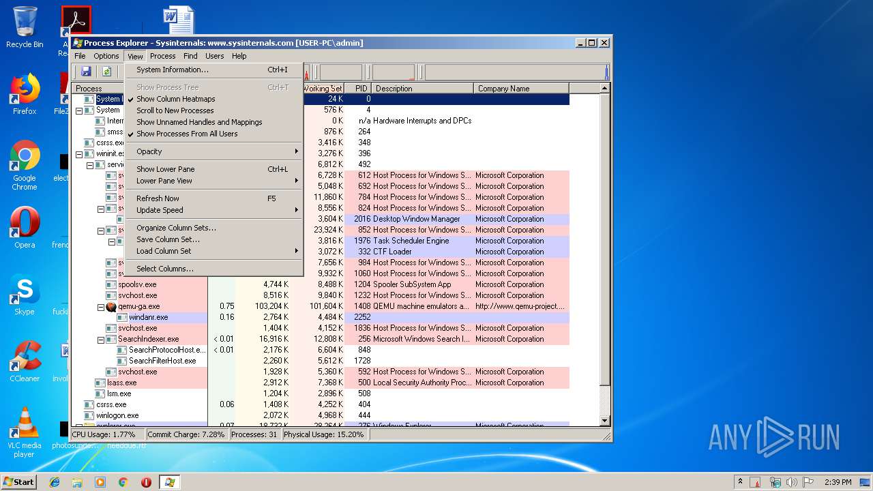Viewport: 873px width, 491px height.
Task: Click the Save toolbar icon in Process Explorer
Action: pyautogui.click(x=86, y=72)
